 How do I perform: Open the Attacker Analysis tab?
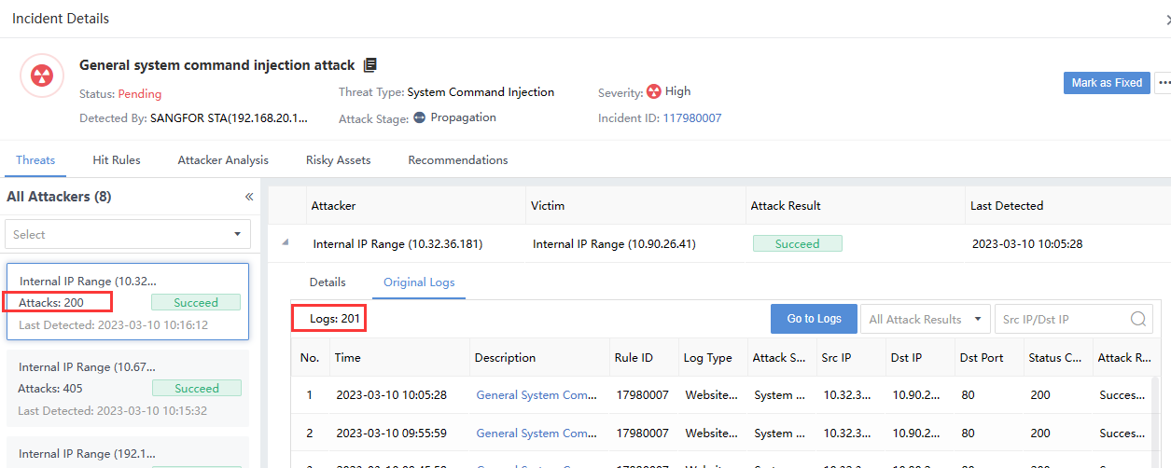pyautogui.click(x=223, y=160)
